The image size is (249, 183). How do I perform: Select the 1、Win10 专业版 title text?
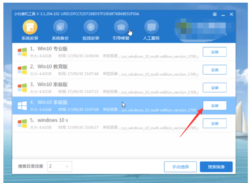49,49
